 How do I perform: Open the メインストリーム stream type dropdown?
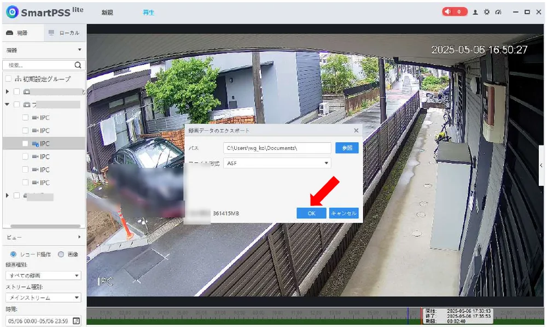pyautogui.click(x=43, y=297)
